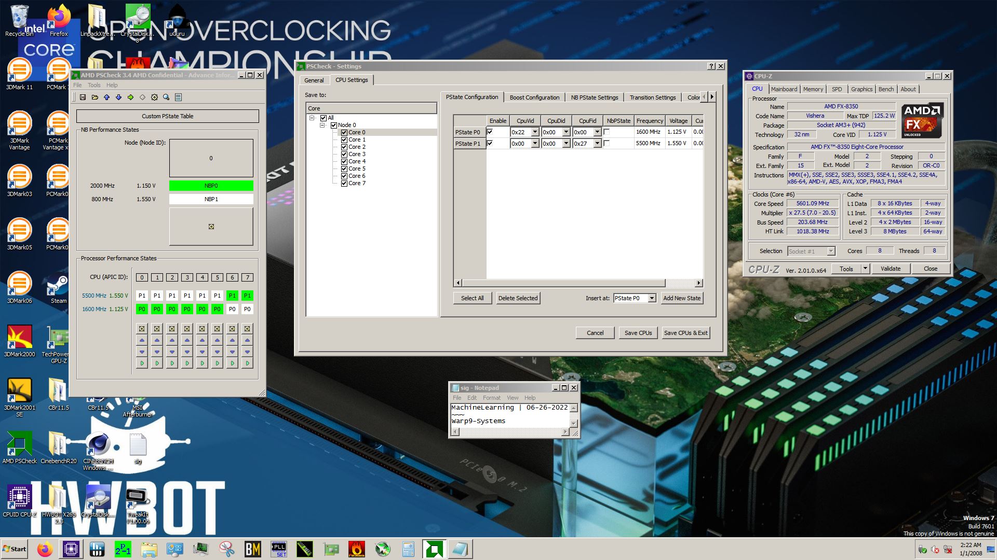Screen dimensions: 997x560
Task: Open the Calculator taskbar icon
Action: (x=409, y=549)
